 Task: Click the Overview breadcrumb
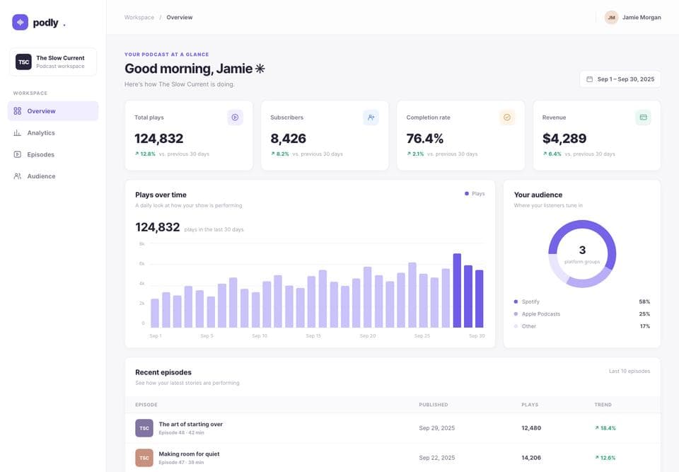[179, 17]
